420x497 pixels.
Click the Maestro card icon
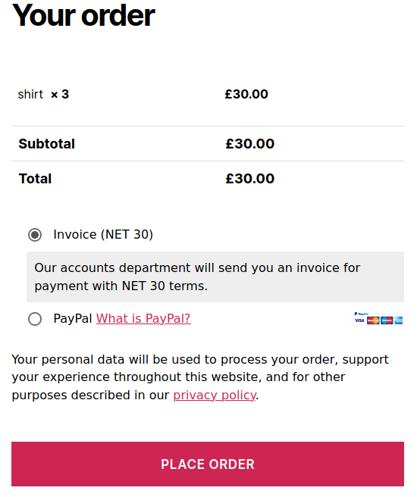[x=387, y=320]
